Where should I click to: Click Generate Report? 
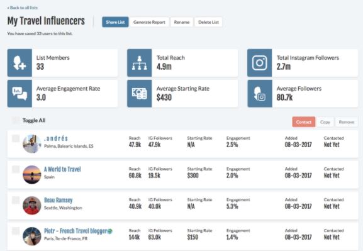[x=149, y=22]
